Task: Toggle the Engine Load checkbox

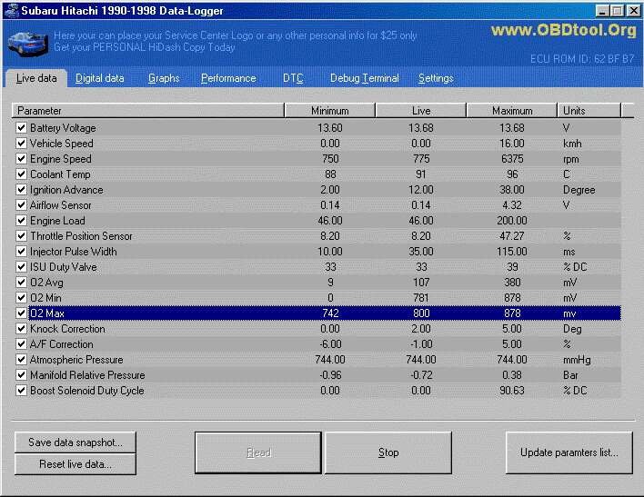Action: (21, 221)
